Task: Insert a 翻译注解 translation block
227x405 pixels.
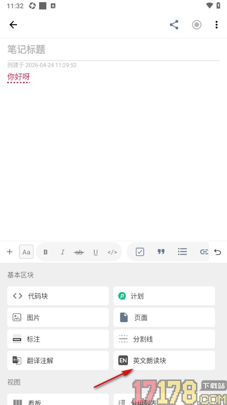Action: click(x=58, y=360)
